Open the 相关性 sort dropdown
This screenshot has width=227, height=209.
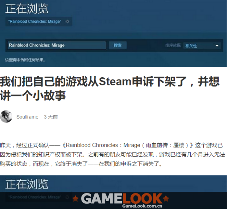(202, 46)
